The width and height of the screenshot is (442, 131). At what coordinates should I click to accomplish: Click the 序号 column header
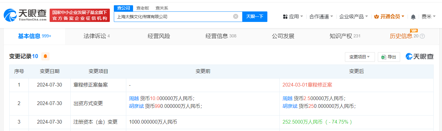[19, 71]
